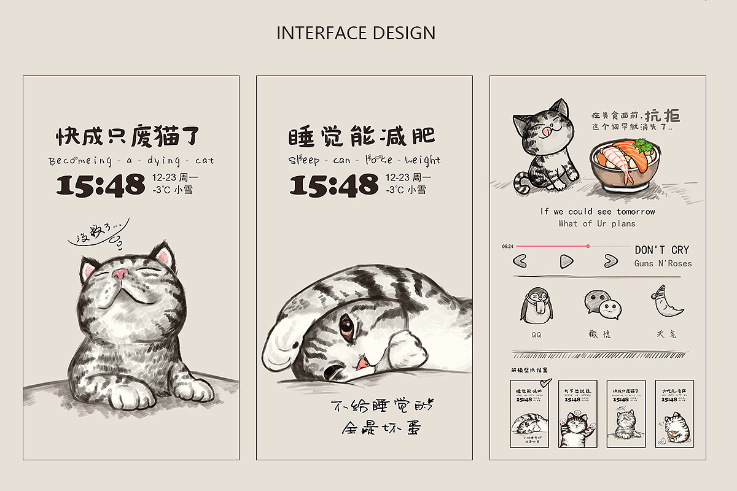Choose the waving-paws cat wallpaper thumbnail

[x=578, y=414]
